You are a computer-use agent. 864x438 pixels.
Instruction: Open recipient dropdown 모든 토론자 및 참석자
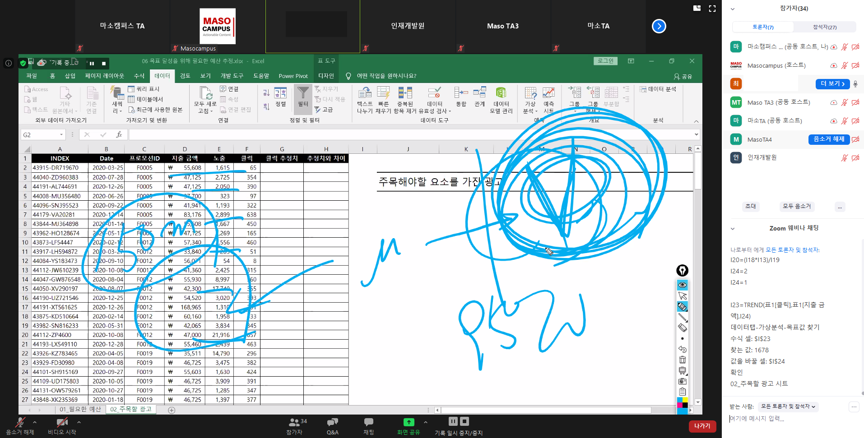point(788,406)
